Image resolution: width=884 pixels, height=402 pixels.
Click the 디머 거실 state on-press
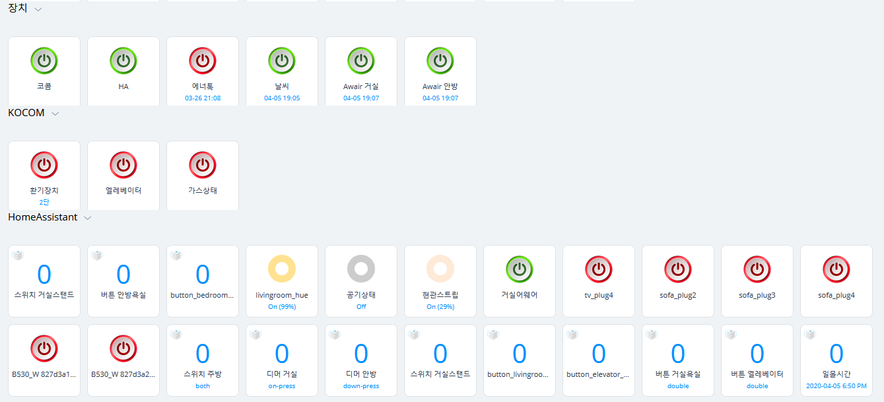(x=282, y=386)
